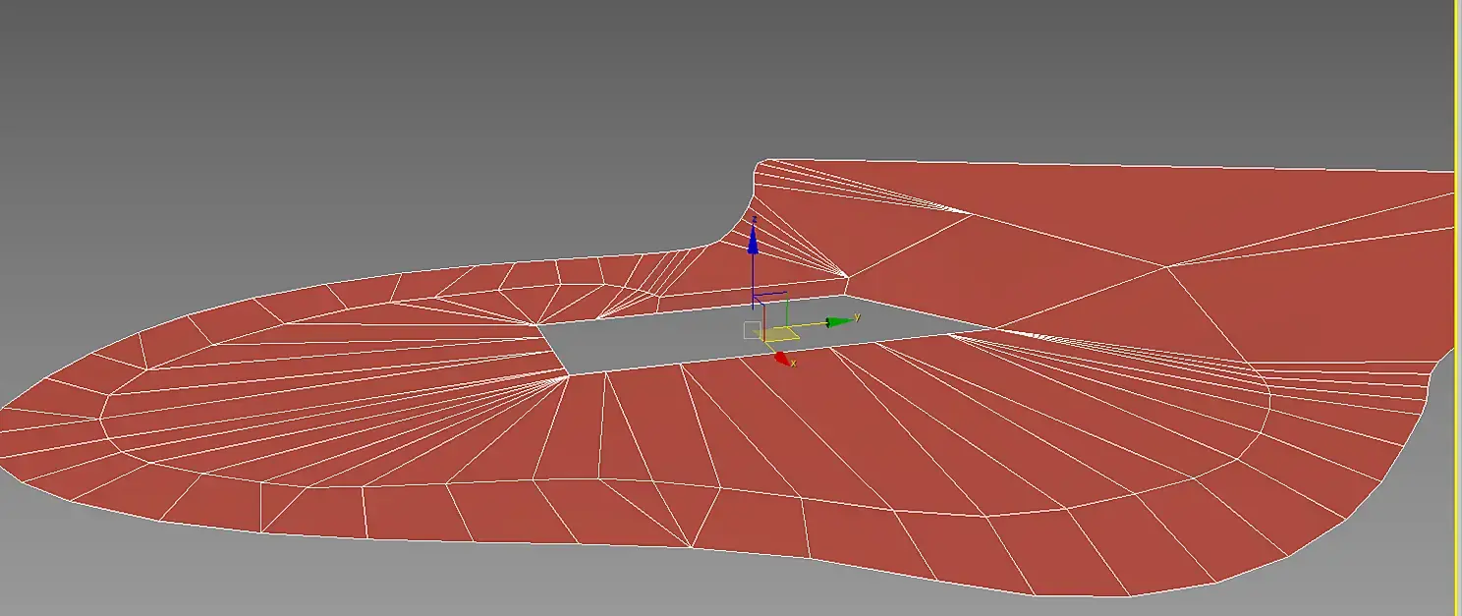Click the red X axis arrowhead of gizmo

click(x=782, y=360)
